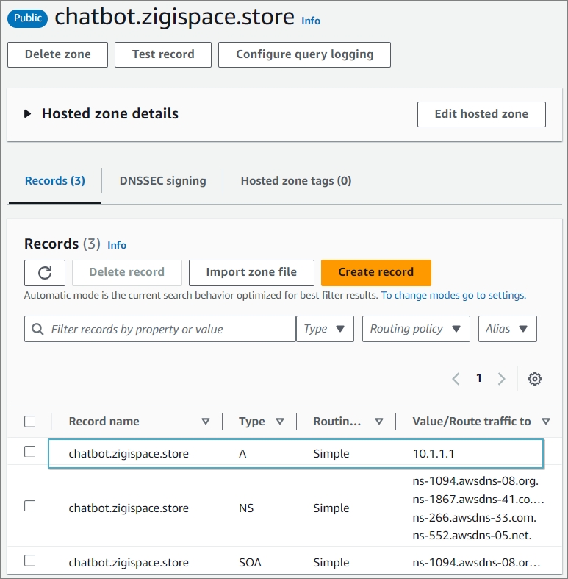Follow 'To change modes go to settings' link
The width and height of the screenshot is (568, 579).
coord(453,296)
